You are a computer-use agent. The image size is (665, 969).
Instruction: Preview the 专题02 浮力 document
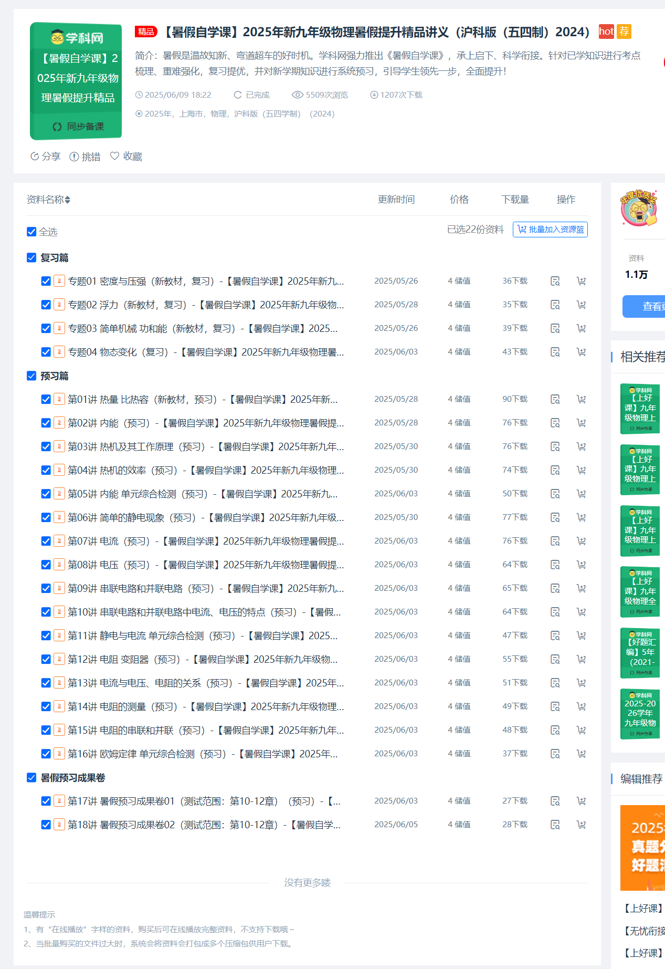(555, 305)
